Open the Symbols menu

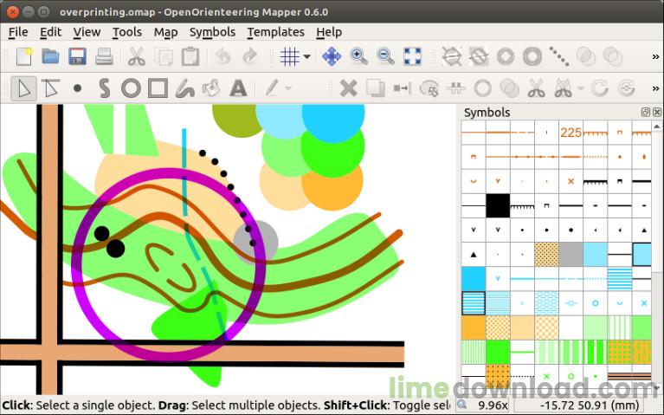coord(212,32)
